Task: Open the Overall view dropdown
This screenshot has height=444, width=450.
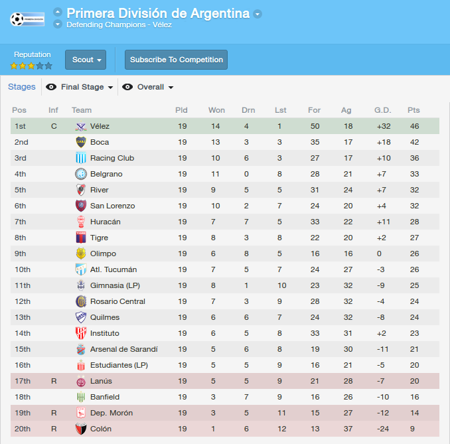Action: 155,87
